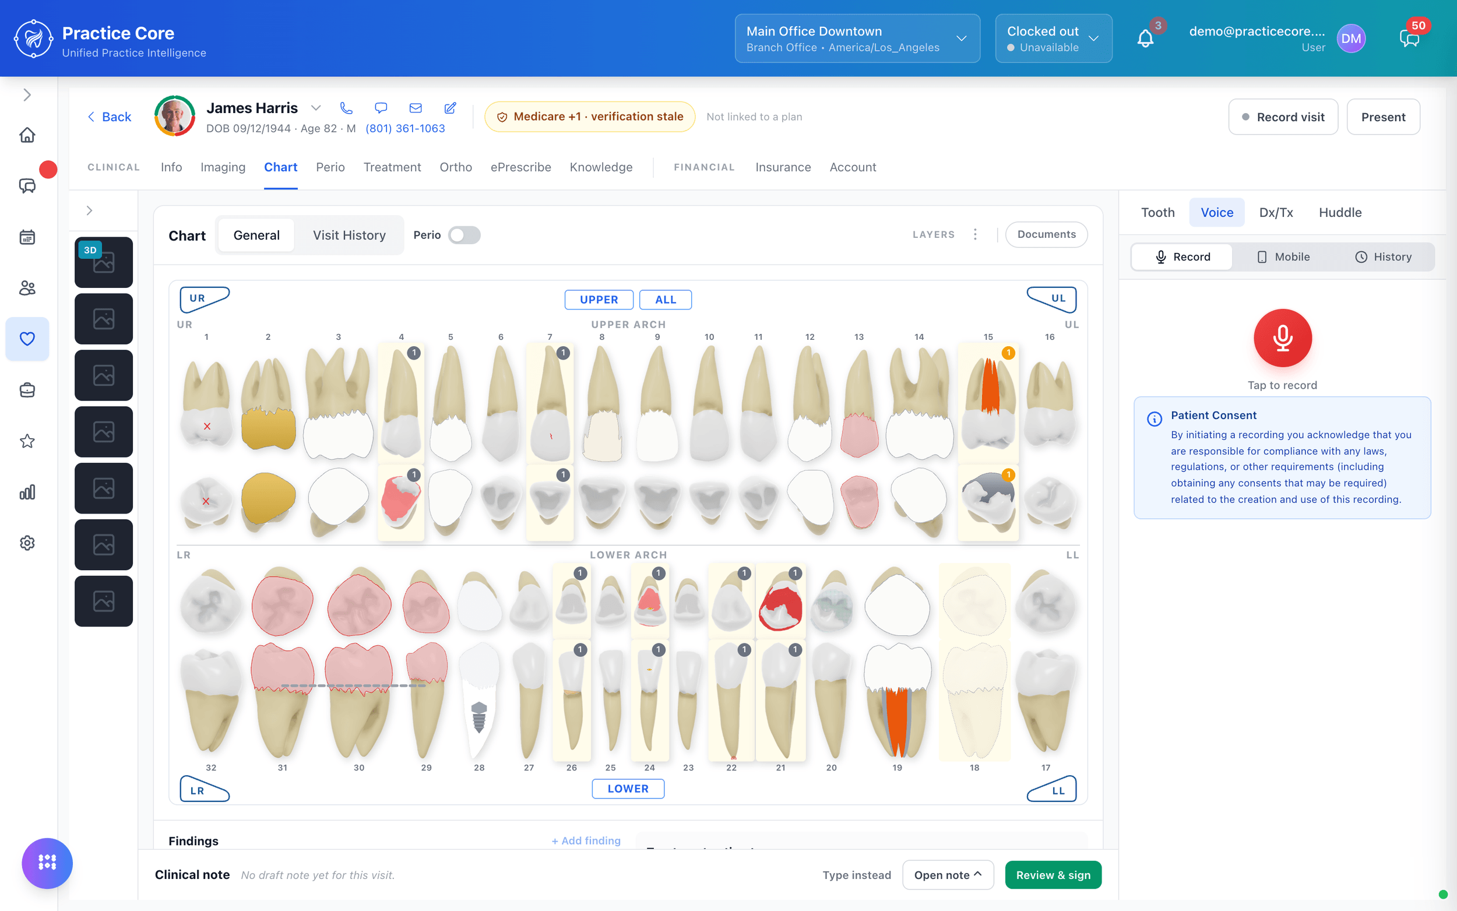
Task: Select the UL quadrant toggle
Action: (1051, 299)
